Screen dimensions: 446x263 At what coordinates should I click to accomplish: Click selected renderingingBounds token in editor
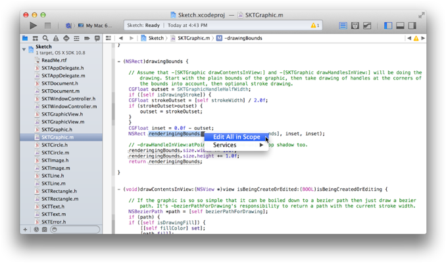coord(174,134)
